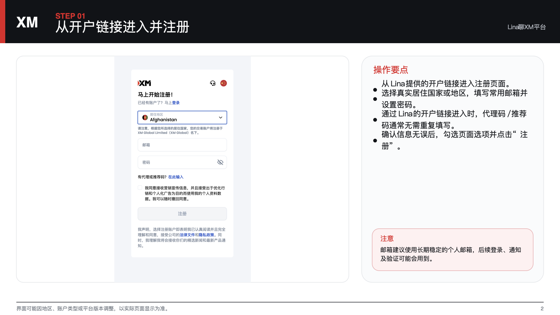
Task: Expand the country list chevron arrow
Action: (220, 118)
